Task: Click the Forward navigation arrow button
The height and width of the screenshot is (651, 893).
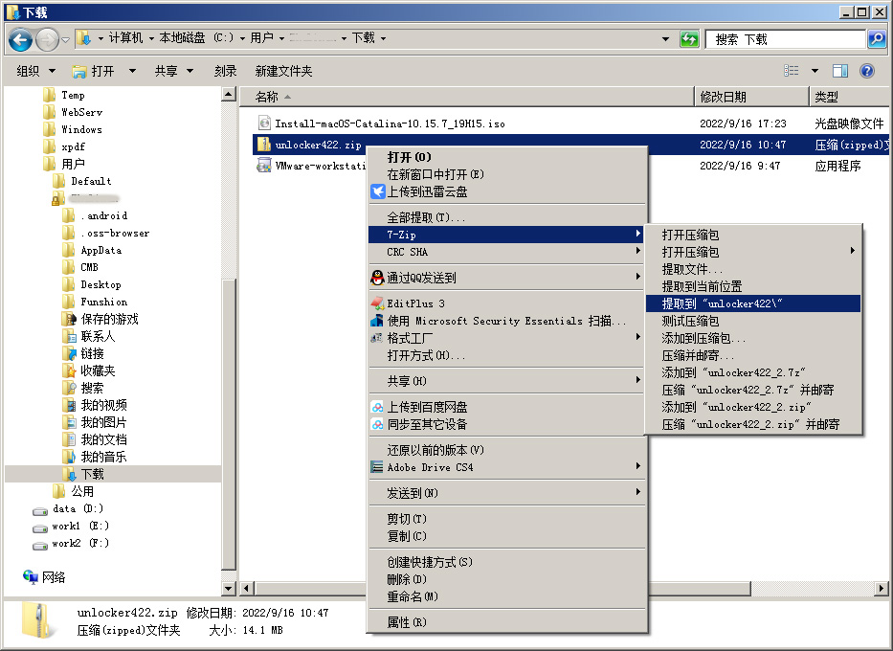Action: coord(47,39)
